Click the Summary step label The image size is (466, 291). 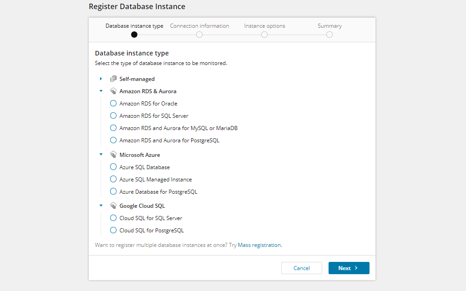(x=329, y=25)
